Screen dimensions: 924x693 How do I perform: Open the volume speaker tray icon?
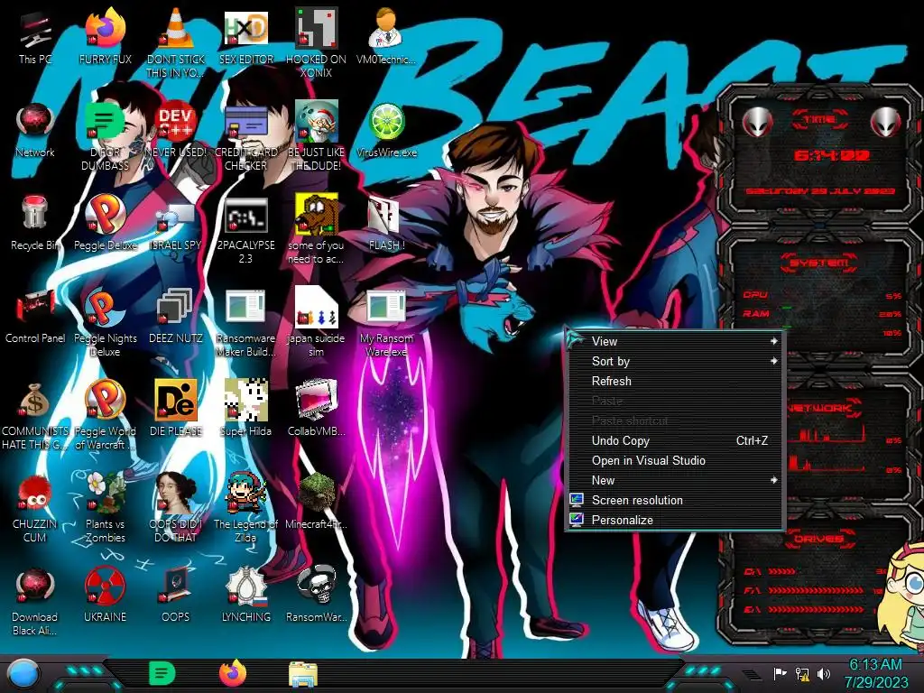(824, 673)
